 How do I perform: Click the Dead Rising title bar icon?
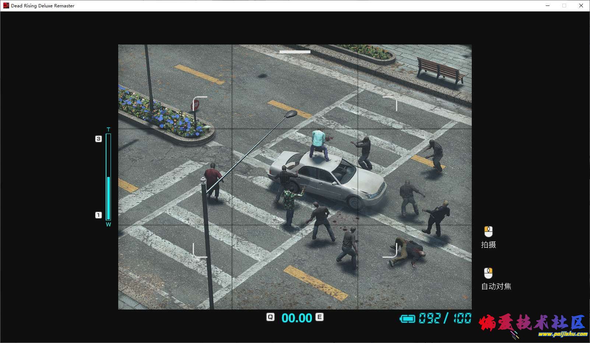6,6
